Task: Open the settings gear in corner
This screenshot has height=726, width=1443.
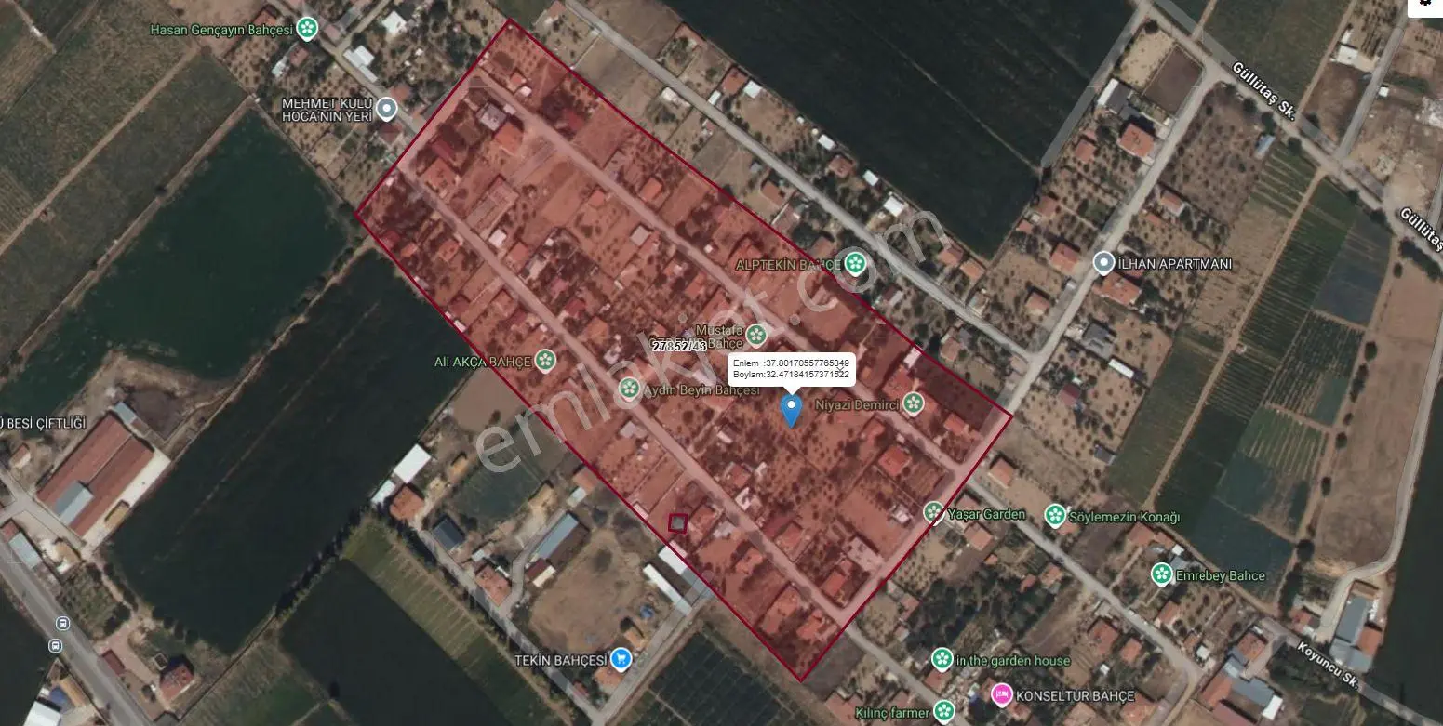Action: 1427,5
